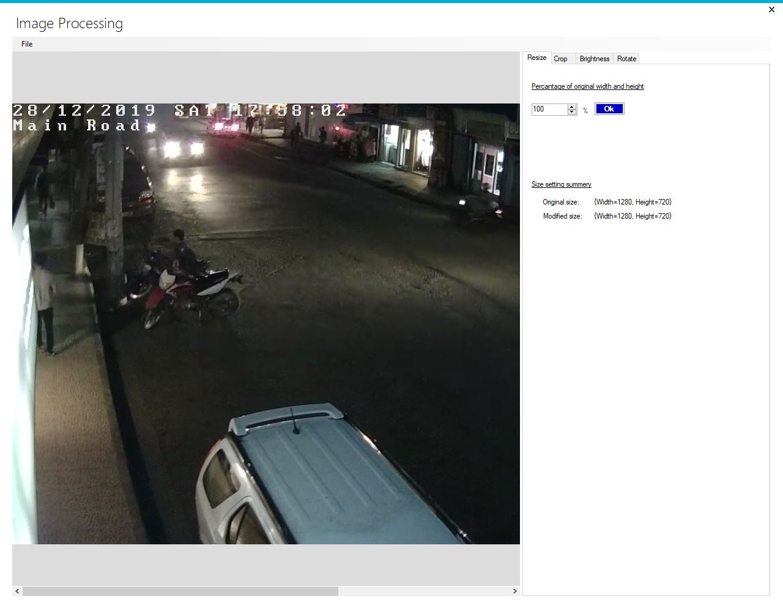Viewport: 783px width, 608px height.
Task: Click the right arrow of horizontal scrollbar
Action: tap(514, 591)
